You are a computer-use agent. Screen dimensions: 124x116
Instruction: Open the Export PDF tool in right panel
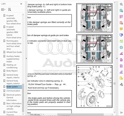[x=121, y=10]
